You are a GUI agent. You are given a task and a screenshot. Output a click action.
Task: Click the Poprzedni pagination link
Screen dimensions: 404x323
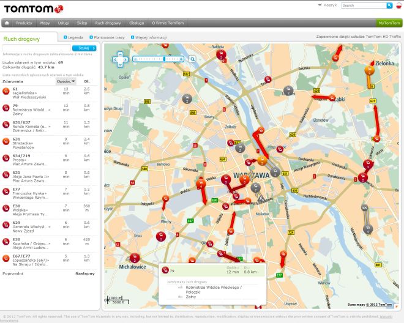click(x=13, y=273)
